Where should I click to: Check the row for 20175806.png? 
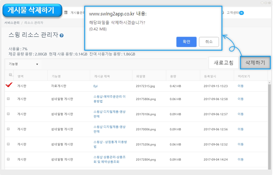pos(8,99)
